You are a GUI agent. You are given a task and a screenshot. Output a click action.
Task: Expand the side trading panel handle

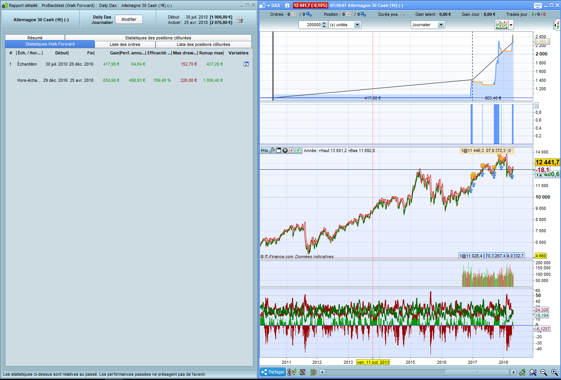coord(557,25)
